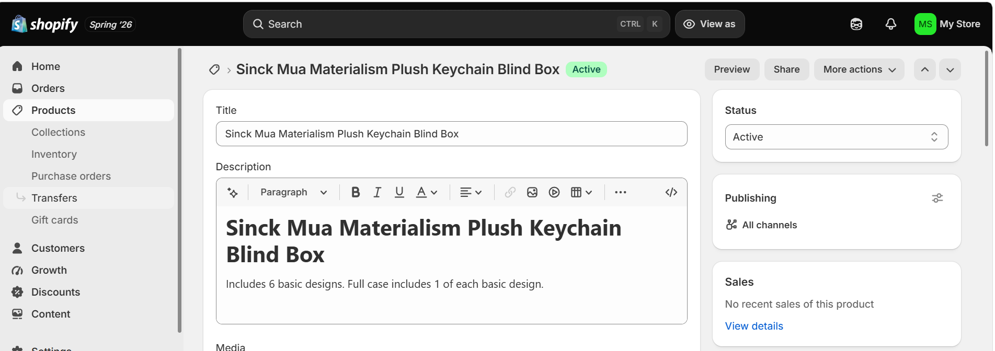Click the Active status badge by title

[586, 69]
